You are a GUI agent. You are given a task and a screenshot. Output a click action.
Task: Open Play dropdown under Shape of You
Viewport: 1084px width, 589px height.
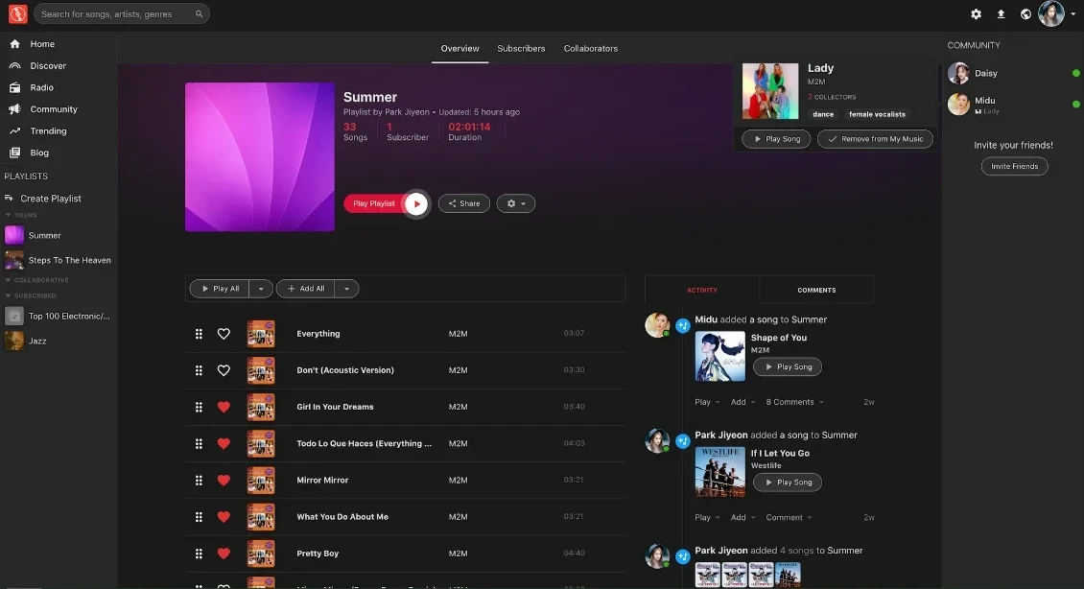707,402
